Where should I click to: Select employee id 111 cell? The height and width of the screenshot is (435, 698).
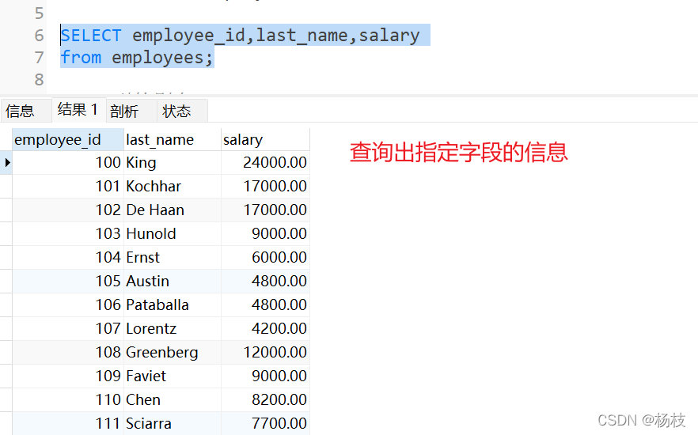pos(68,423)
